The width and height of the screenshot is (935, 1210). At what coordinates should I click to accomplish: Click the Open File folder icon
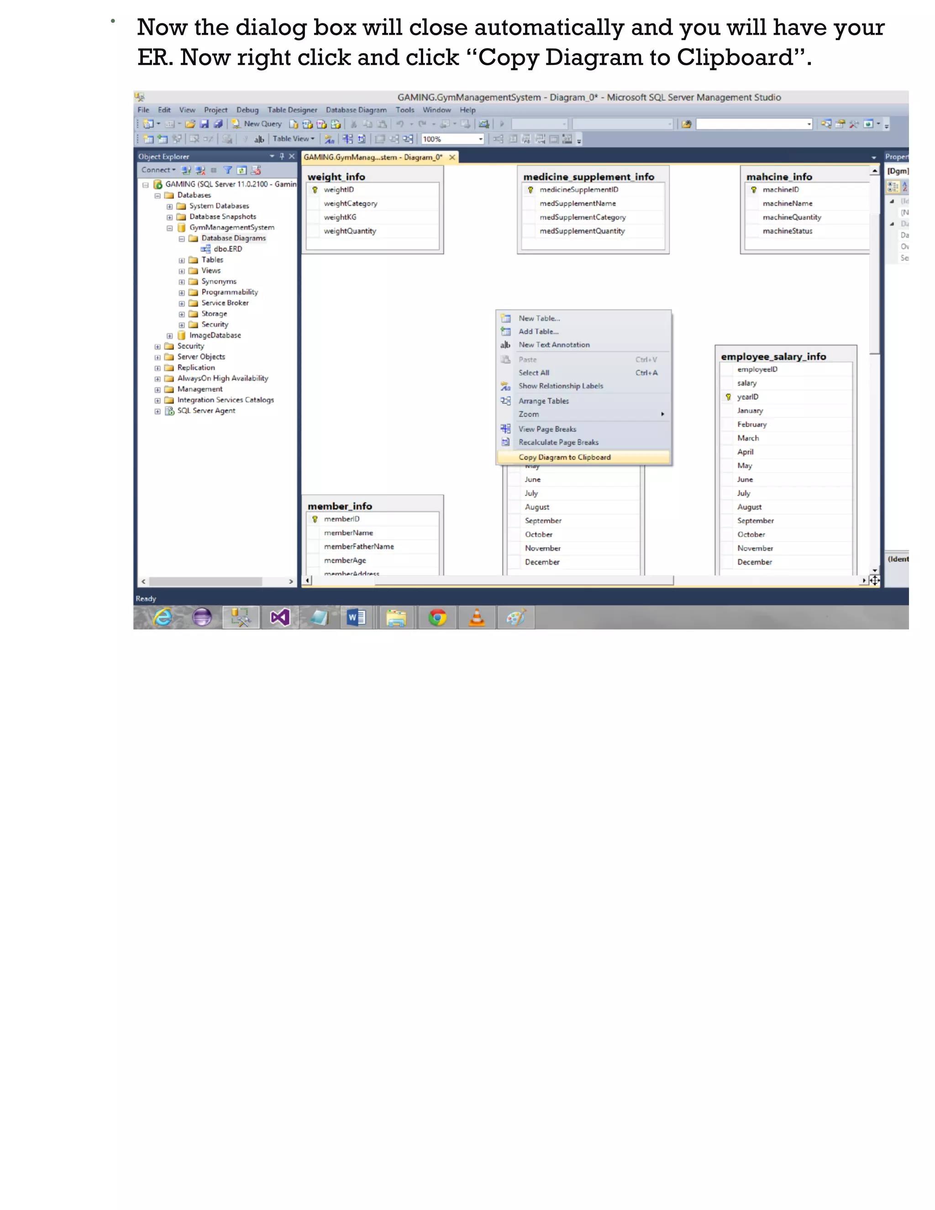(x=190, y=124)
